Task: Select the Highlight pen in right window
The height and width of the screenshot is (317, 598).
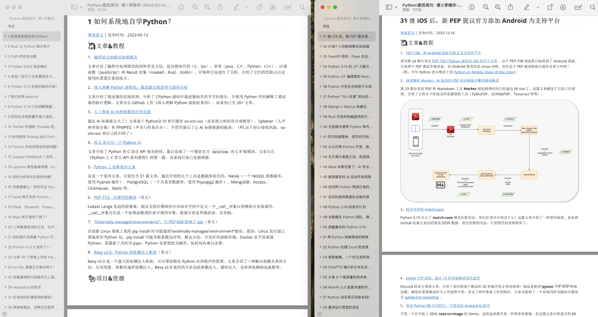Action: tap(527, 7)
